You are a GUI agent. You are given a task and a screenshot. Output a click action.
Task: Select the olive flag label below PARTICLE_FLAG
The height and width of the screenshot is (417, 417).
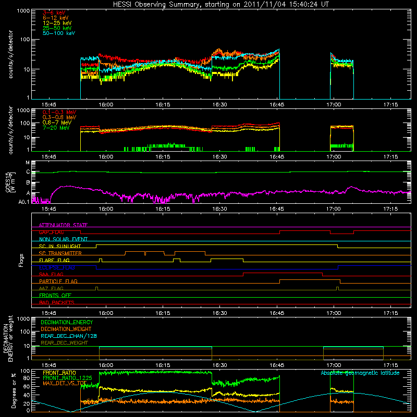[51, 288]
